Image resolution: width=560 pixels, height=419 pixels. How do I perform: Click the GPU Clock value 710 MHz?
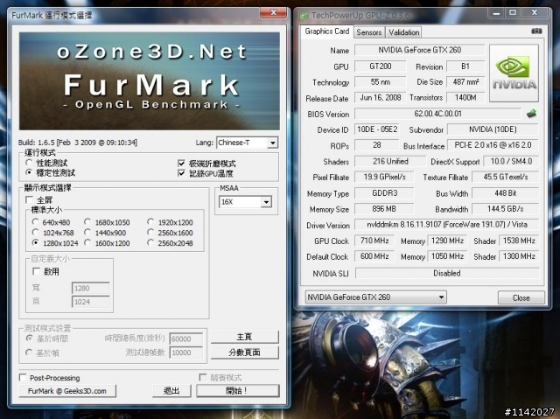click(374, 241)
